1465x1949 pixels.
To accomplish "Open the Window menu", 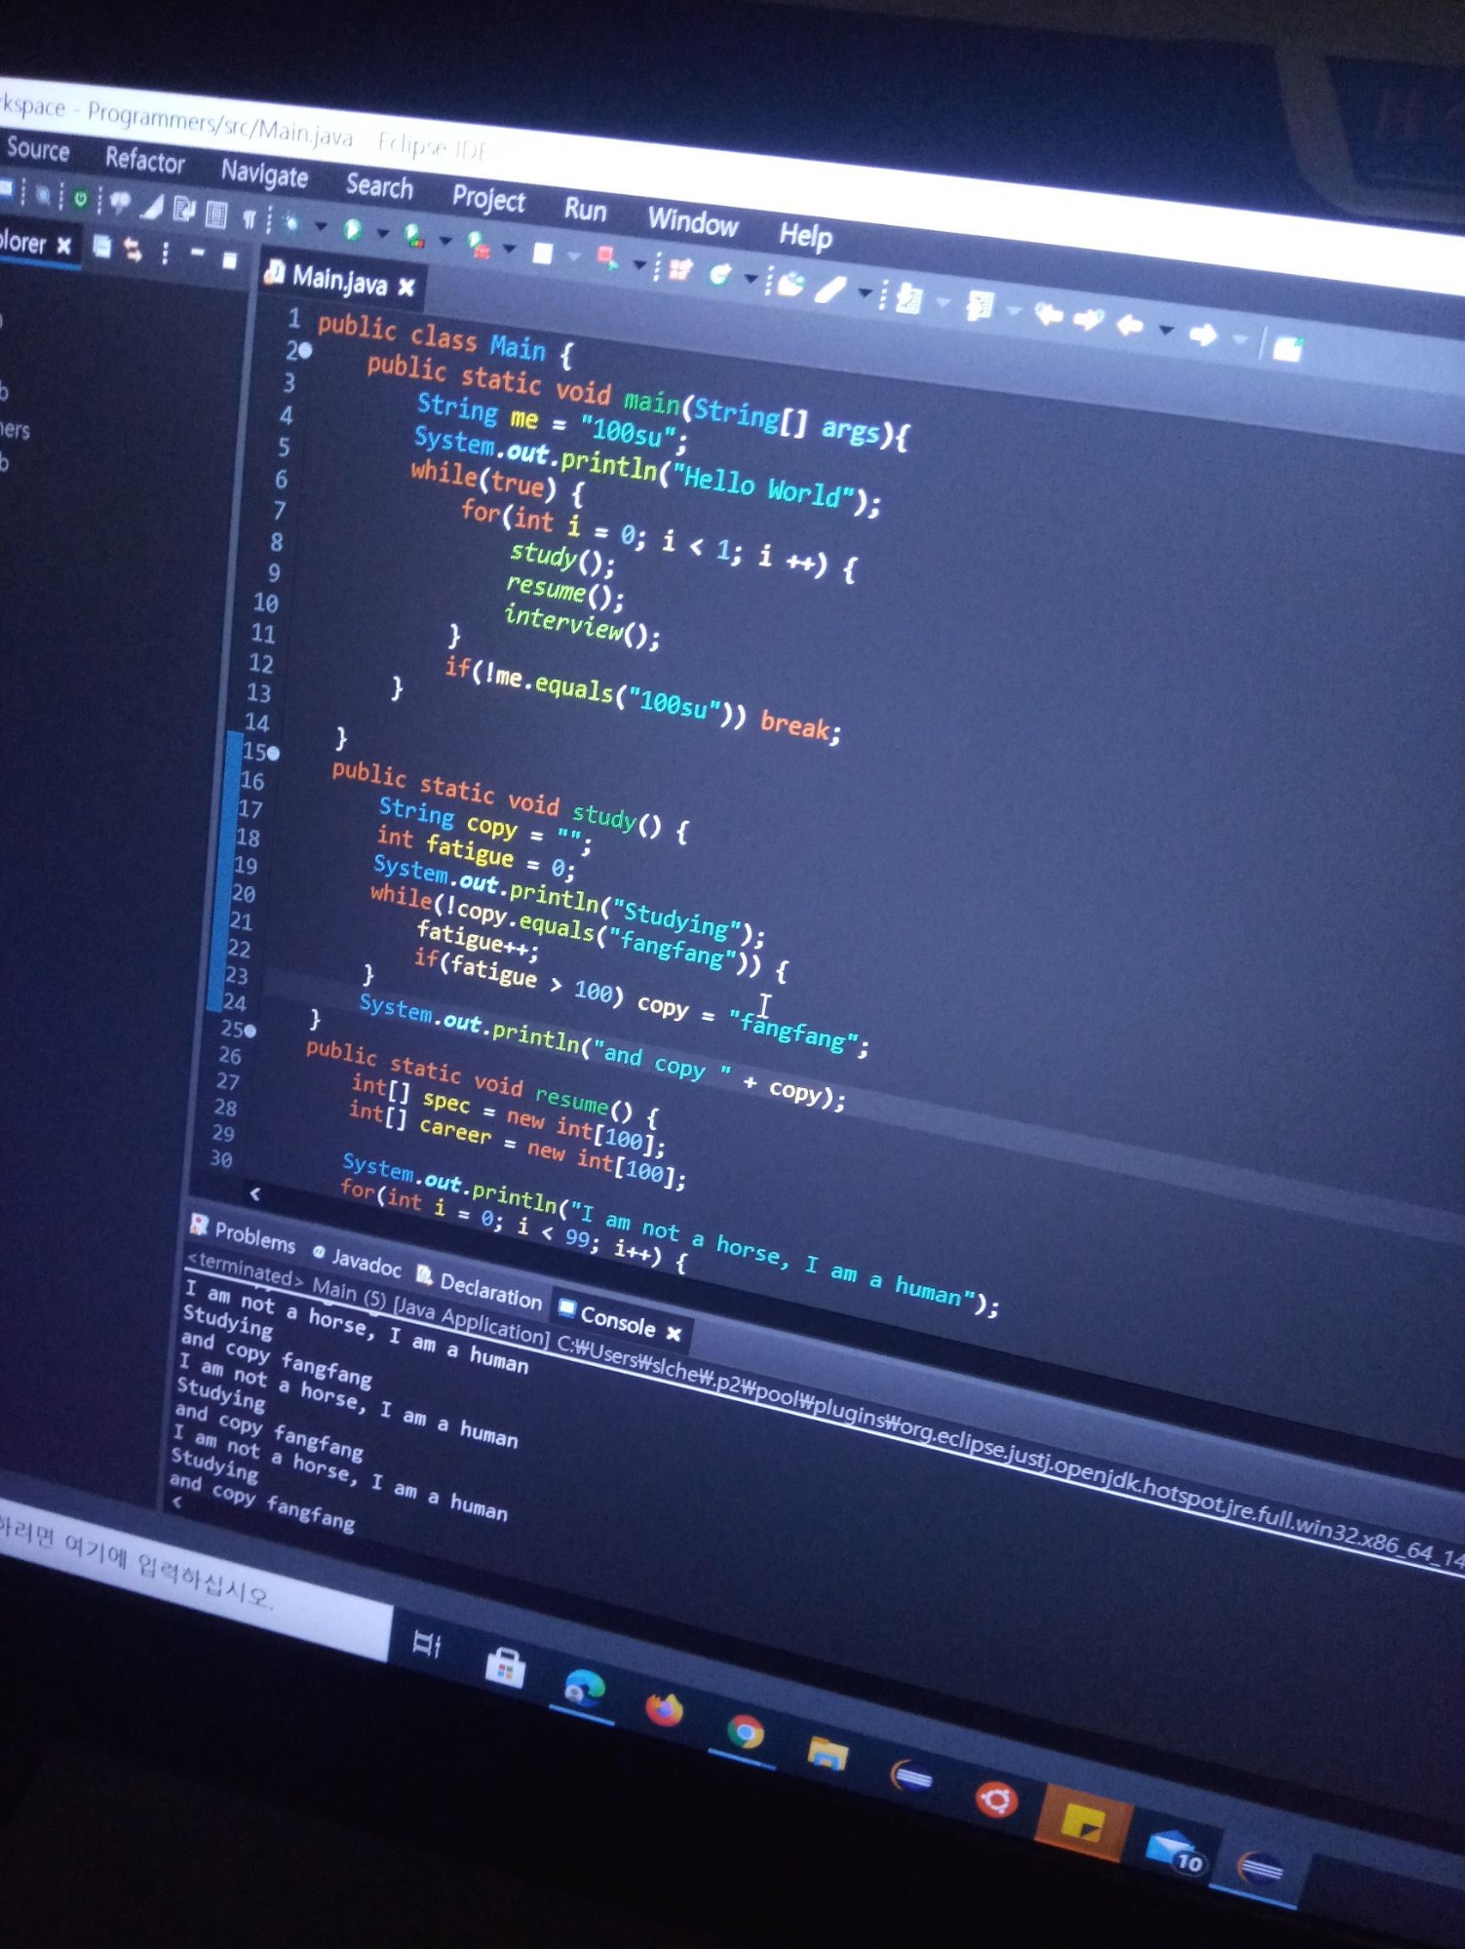I will [693, 222].
